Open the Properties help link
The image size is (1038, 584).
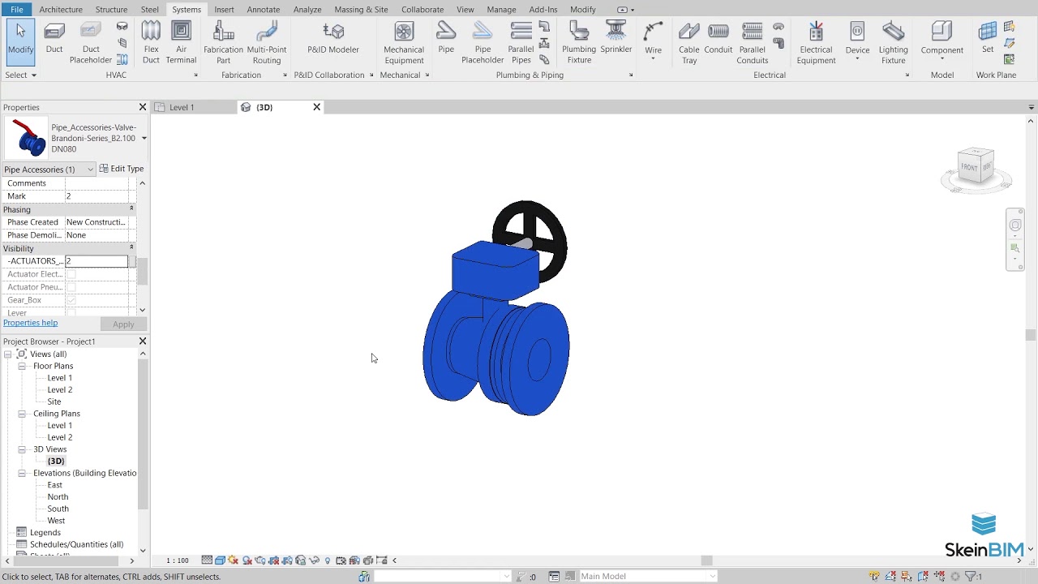click(x=30, y=323)
